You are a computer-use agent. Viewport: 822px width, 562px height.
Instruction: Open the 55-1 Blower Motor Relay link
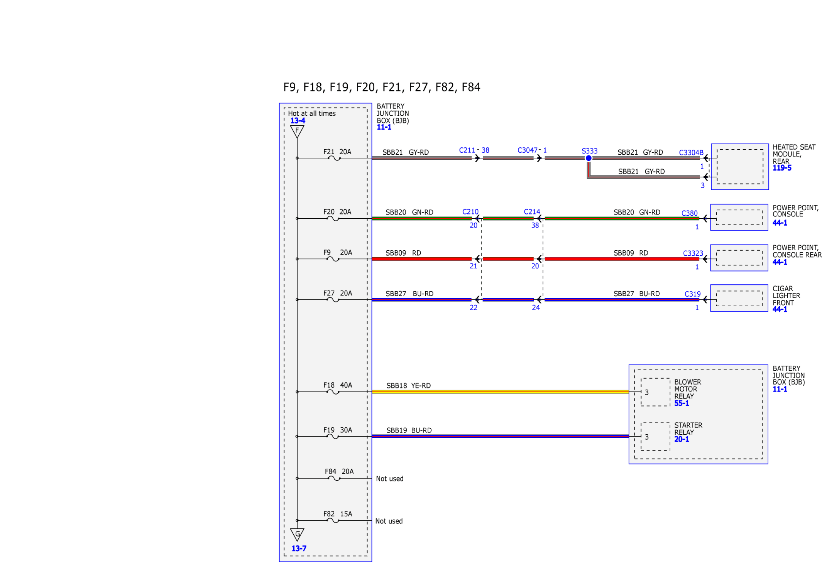682,403
